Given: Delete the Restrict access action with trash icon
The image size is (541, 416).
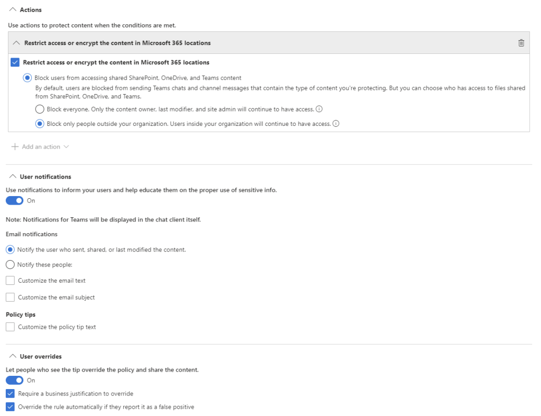Looking at the screenshot, I should pos(521,43).
